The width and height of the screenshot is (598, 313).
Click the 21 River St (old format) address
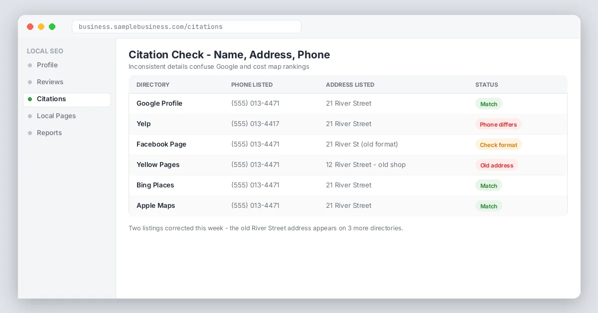[x=362, y=145]
